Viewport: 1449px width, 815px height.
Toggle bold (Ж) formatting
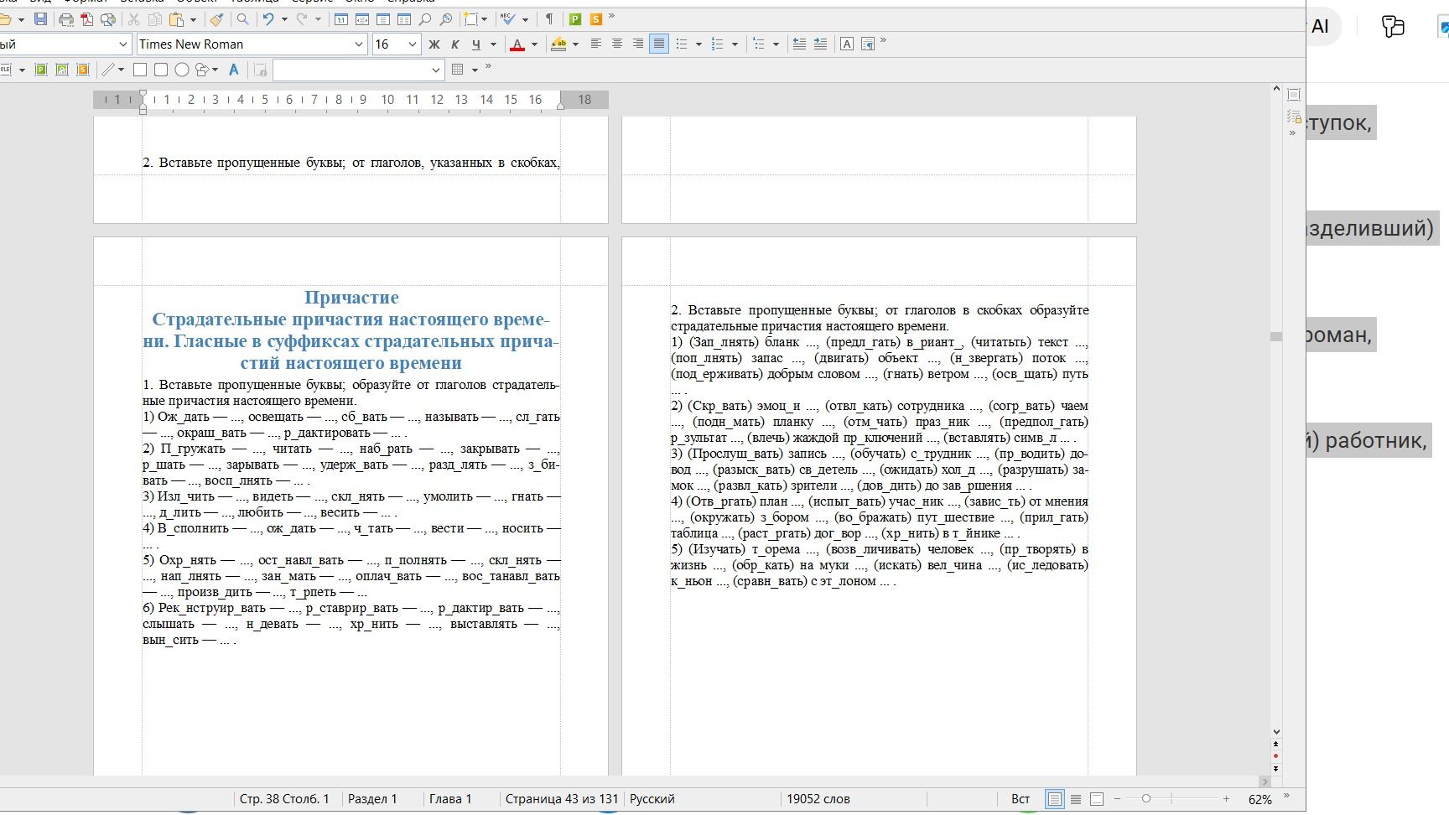(434, 44)
